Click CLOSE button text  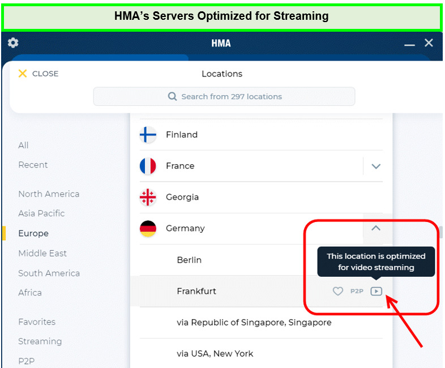45,74
